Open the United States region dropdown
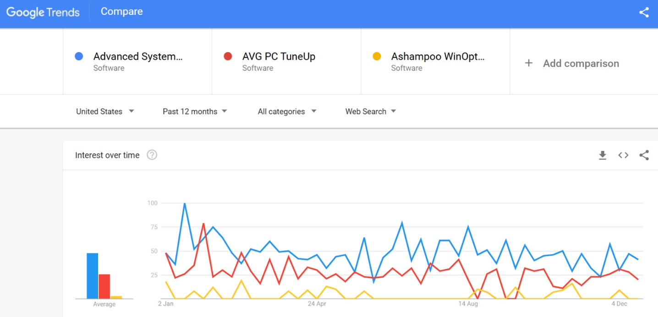The height and width of the screenshot is (317, 658). click(105, 111)
